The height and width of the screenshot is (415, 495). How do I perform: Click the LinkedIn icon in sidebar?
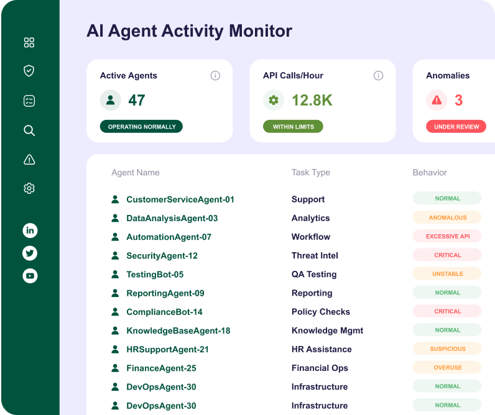pos(30,230)
